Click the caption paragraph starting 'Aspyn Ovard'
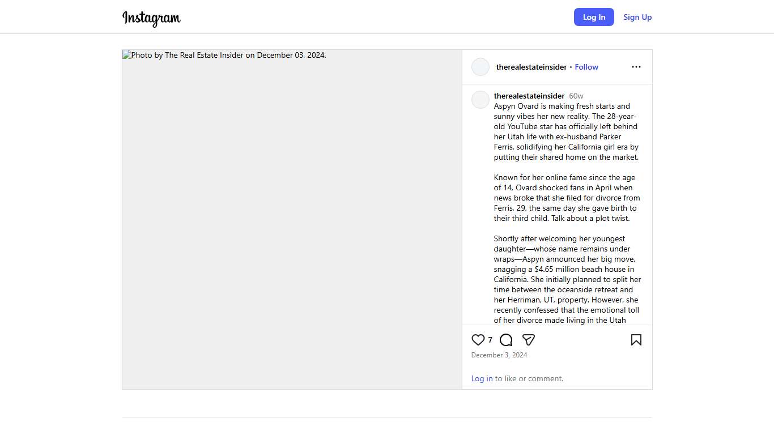Viewport: 774px width, 435px height. tap(566, 131)
